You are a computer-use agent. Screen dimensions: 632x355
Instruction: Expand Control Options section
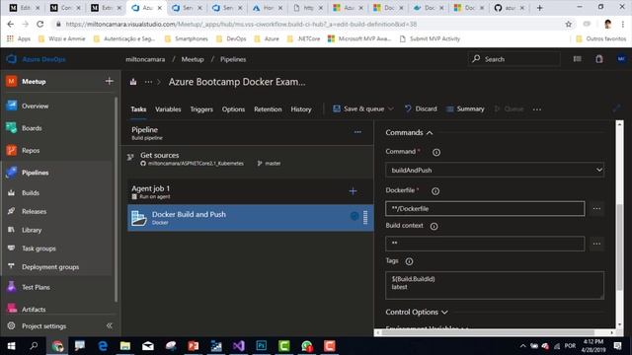[417, 312]
